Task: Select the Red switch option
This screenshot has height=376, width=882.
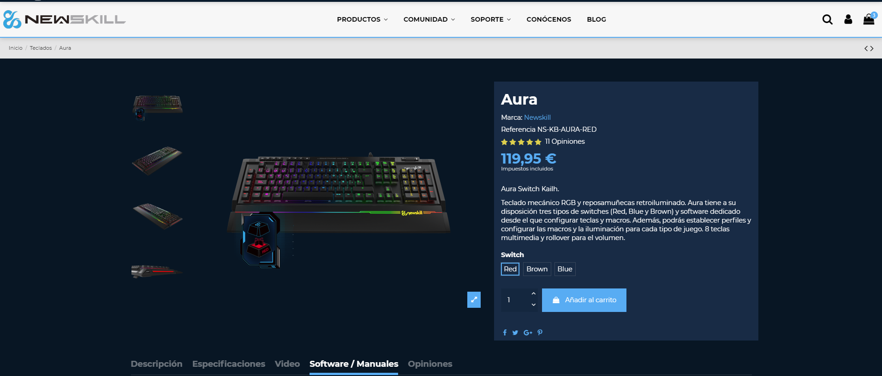Action: coord(510,269)
